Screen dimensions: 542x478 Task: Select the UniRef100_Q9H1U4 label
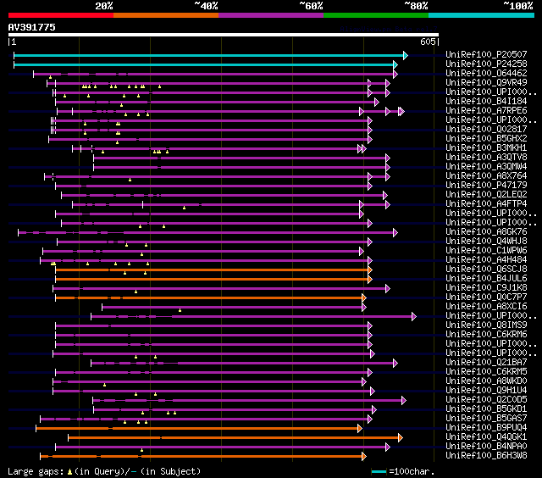(x=486, y=391)
